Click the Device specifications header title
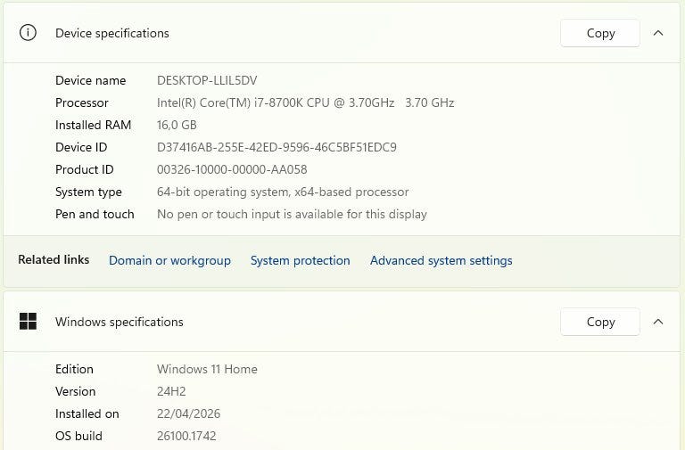Viewport: 685px width, 450px height. (111, 33)
